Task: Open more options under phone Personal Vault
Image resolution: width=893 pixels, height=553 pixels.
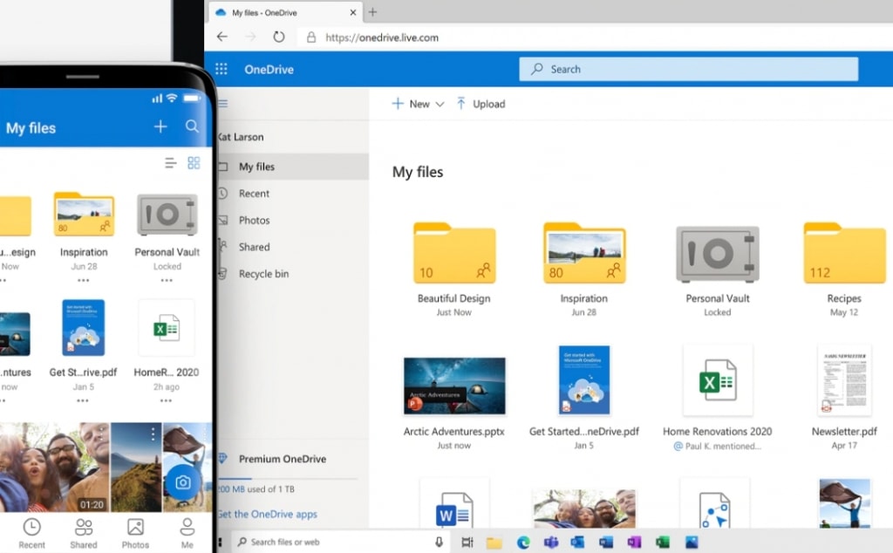Action: (x=167, y=280)
